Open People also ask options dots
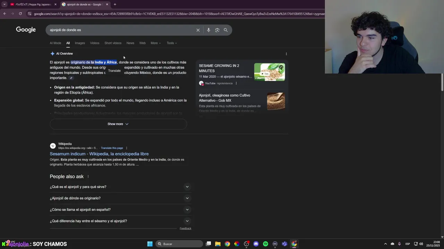 click(x=88, y=176)
